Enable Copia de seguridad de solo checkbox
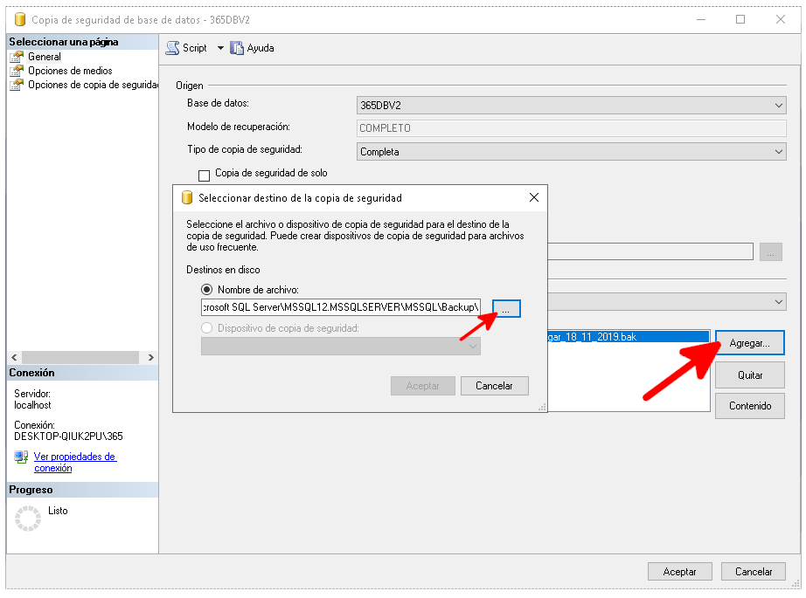Screen dimensions: 806x598 click(205, 175)
